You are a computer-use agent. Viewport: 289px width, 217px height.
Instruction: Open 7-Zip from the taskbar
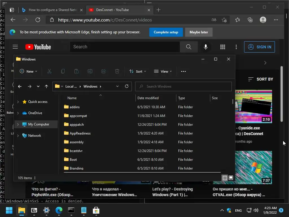click(34, 210)
